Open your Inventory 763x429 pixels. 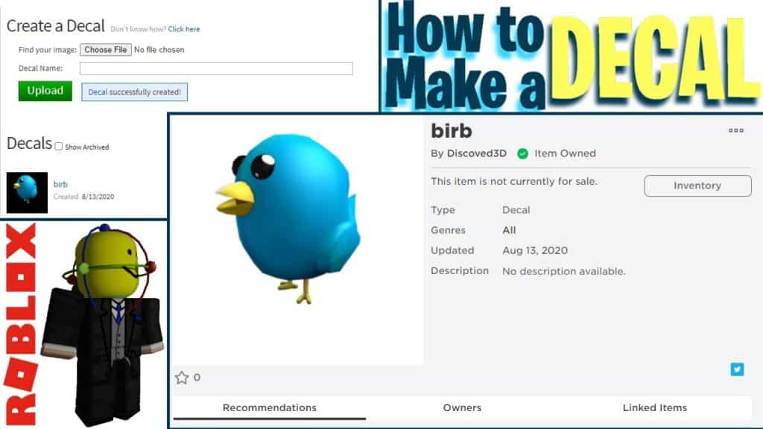click(697, 185)
